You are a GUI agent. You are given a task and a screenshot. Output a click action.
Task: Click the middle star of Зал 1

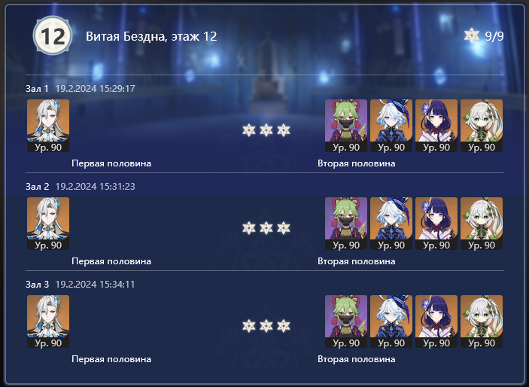pos(266,130)
